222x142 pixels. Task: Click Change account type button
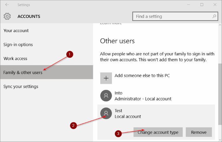(x=158, y=132)
